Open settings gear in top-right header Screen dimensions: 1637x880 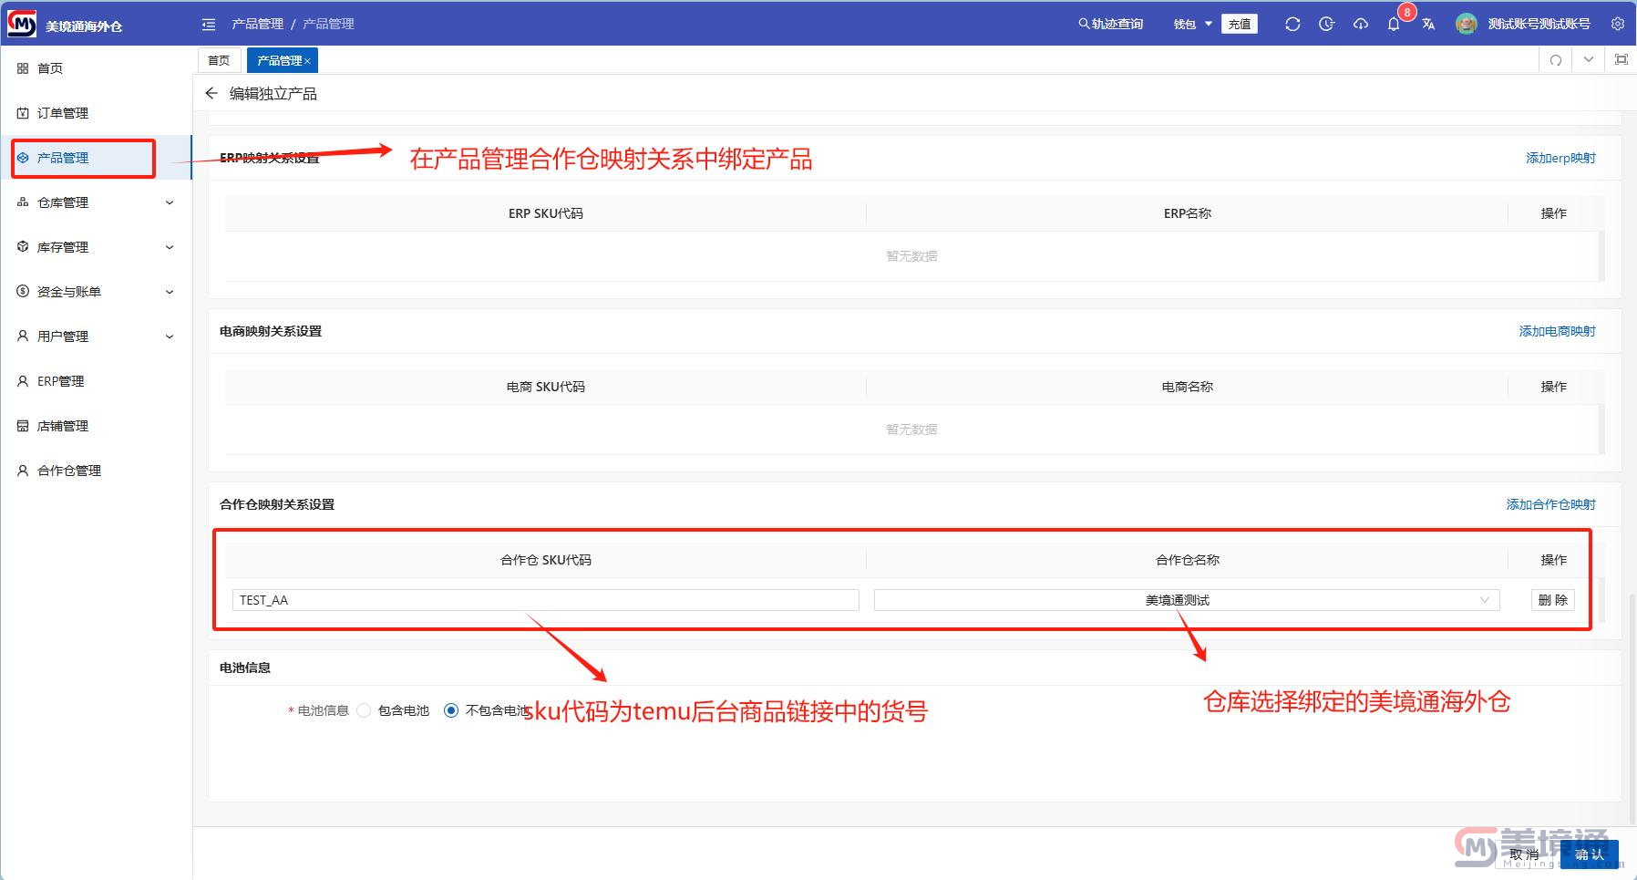(1618, 24)
